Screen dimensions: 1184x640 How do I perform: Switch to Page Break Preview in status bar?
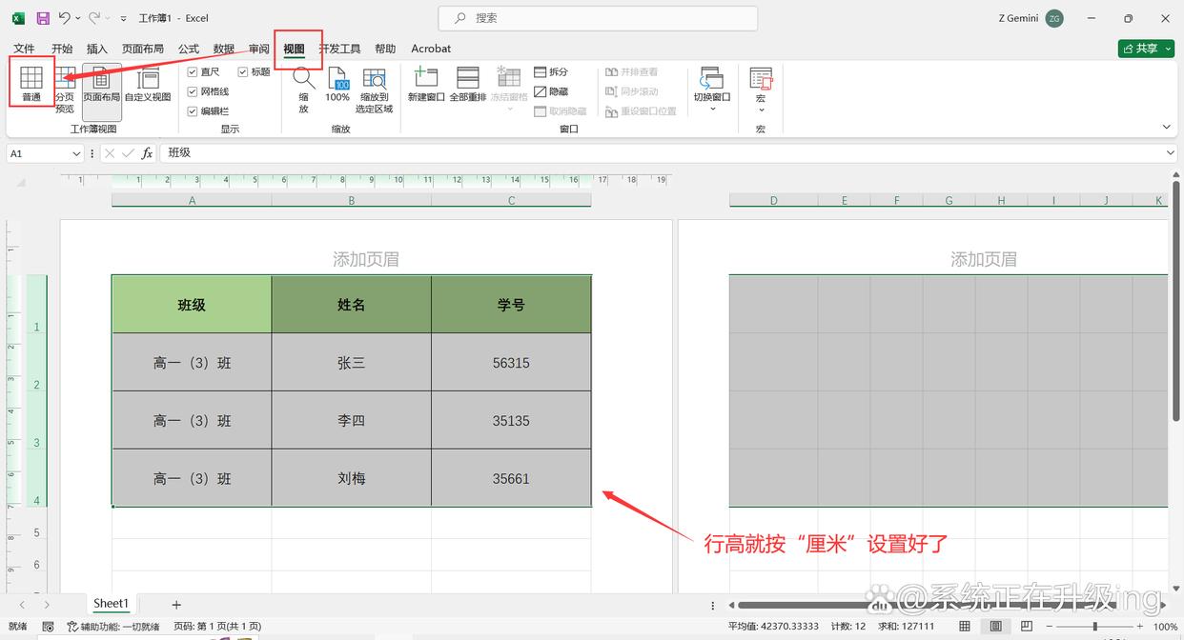point(1026,627)
